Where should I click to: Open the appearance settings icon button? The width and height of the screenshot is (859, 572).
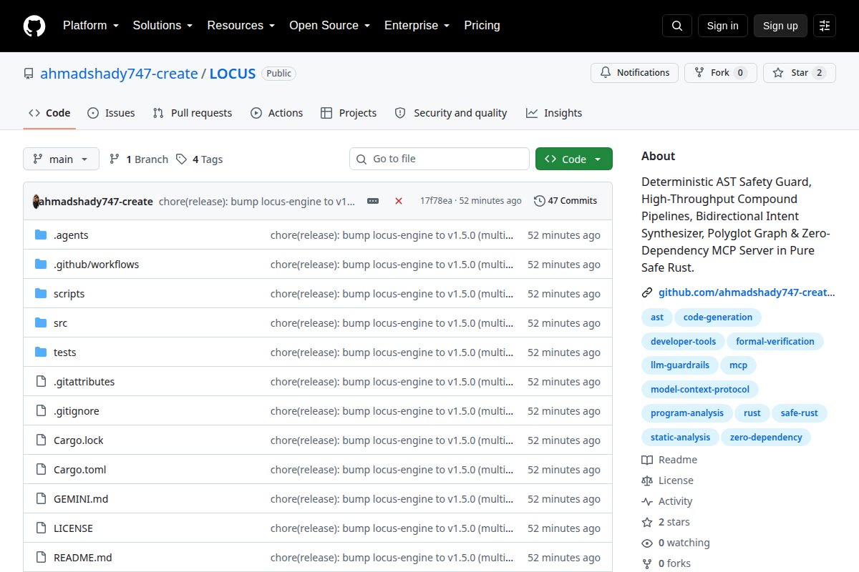pyautogui.click(x=825, y=26)
